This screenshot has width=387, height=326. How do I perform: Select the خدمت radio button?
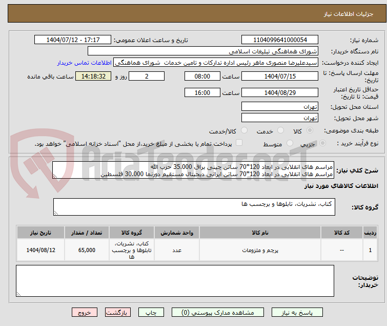click(x=280, y=130)
